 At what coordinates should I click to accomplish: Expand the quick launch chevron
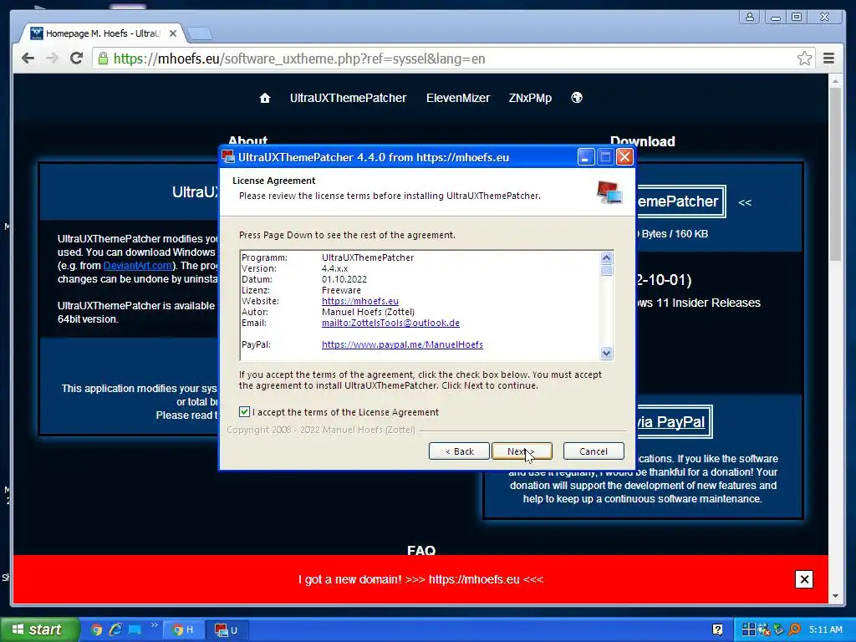(154, 625)
